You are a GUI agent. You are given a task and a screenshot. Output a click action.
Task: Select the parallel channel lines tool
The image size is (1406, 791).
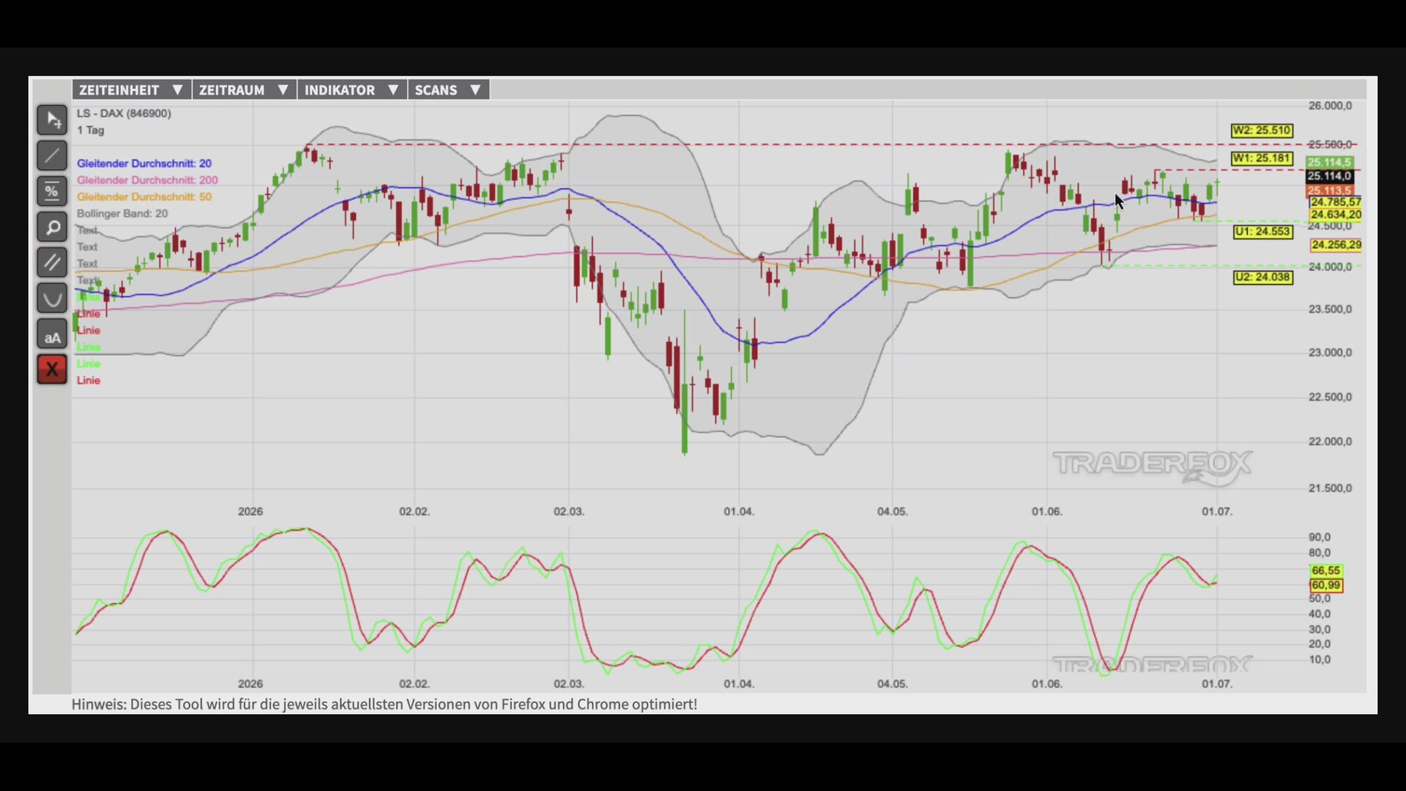52,262
